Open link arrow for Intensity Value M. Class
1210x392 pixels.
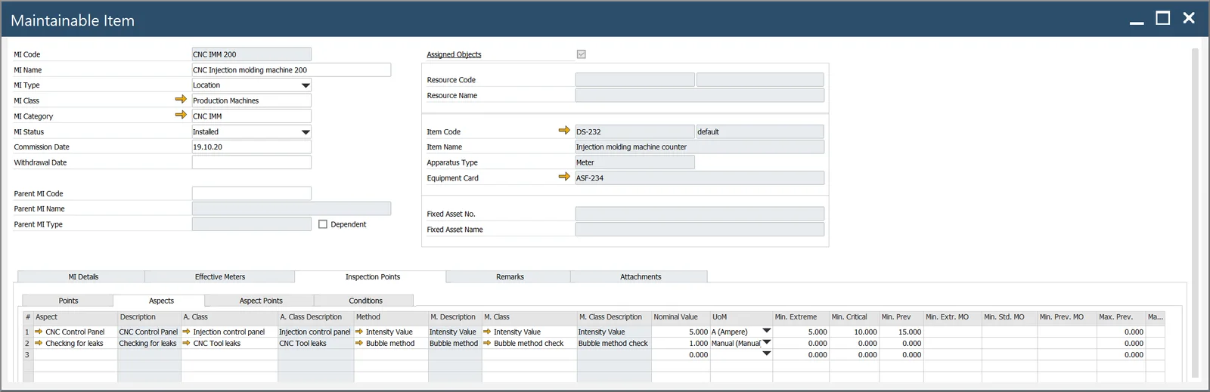pos(487,332)
